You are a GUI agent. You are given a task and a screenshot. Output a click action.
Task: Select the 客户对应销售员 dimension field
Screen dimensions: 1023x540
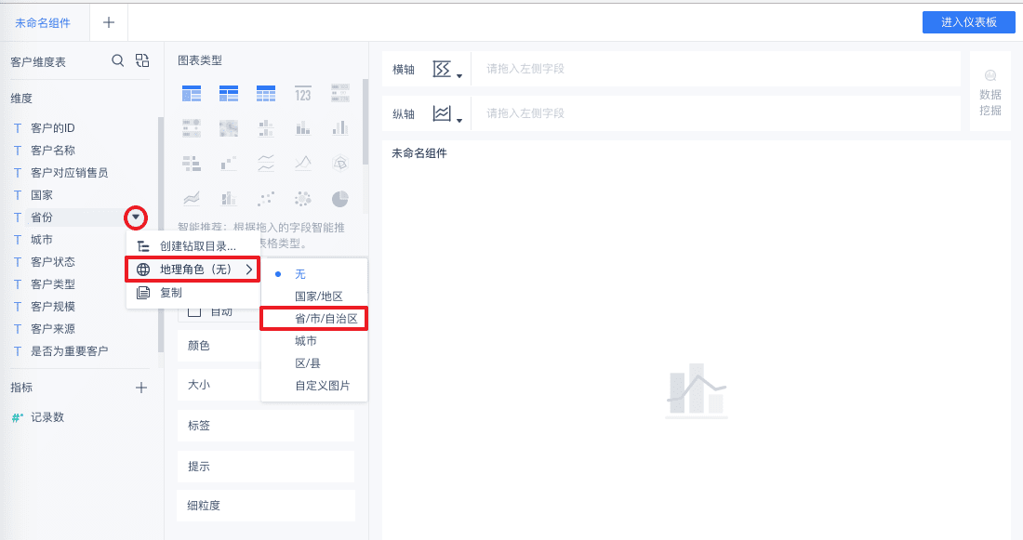coord(69,173)
